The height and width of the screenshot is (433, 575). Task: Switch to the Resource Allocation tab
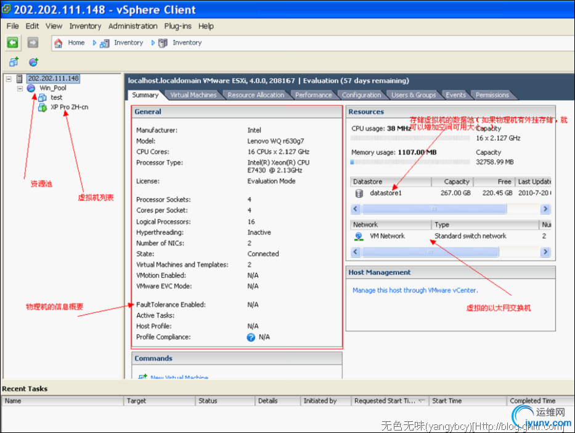(256, 95)
